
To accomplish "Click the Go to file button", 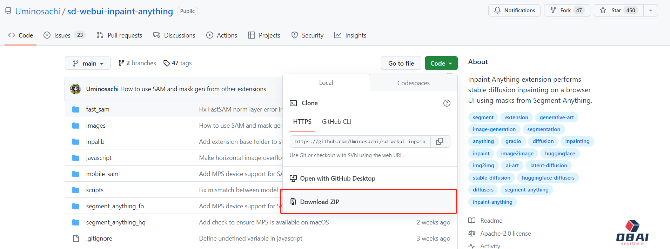I will pyautogui.click(x=401, y=63).
